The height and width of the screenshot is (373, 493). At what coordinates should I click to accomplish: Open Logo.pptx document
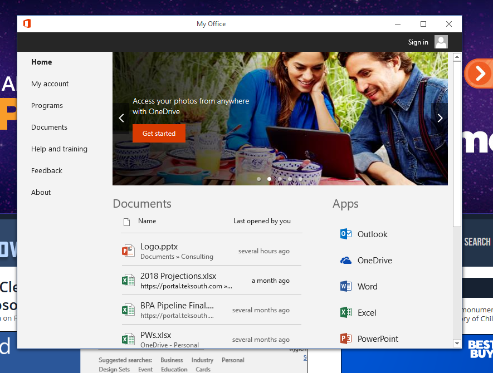[x=159, y=247]
